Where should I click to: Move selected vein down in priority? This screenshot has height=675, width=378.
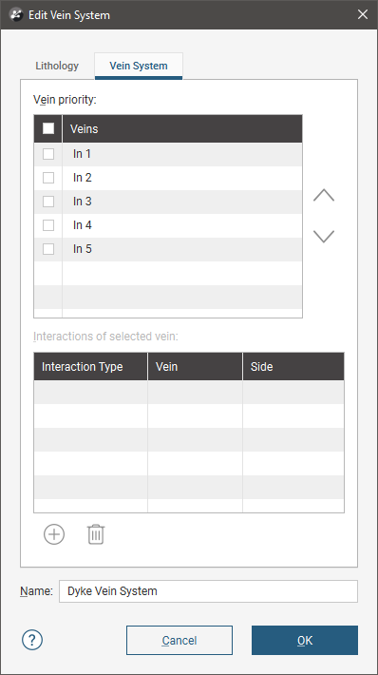click(x=324, y=237)
